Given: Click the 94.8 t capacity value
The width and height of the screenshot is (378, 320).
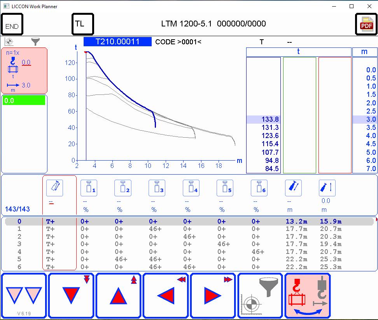Looking at the screenshot, I should pos(272,161).
